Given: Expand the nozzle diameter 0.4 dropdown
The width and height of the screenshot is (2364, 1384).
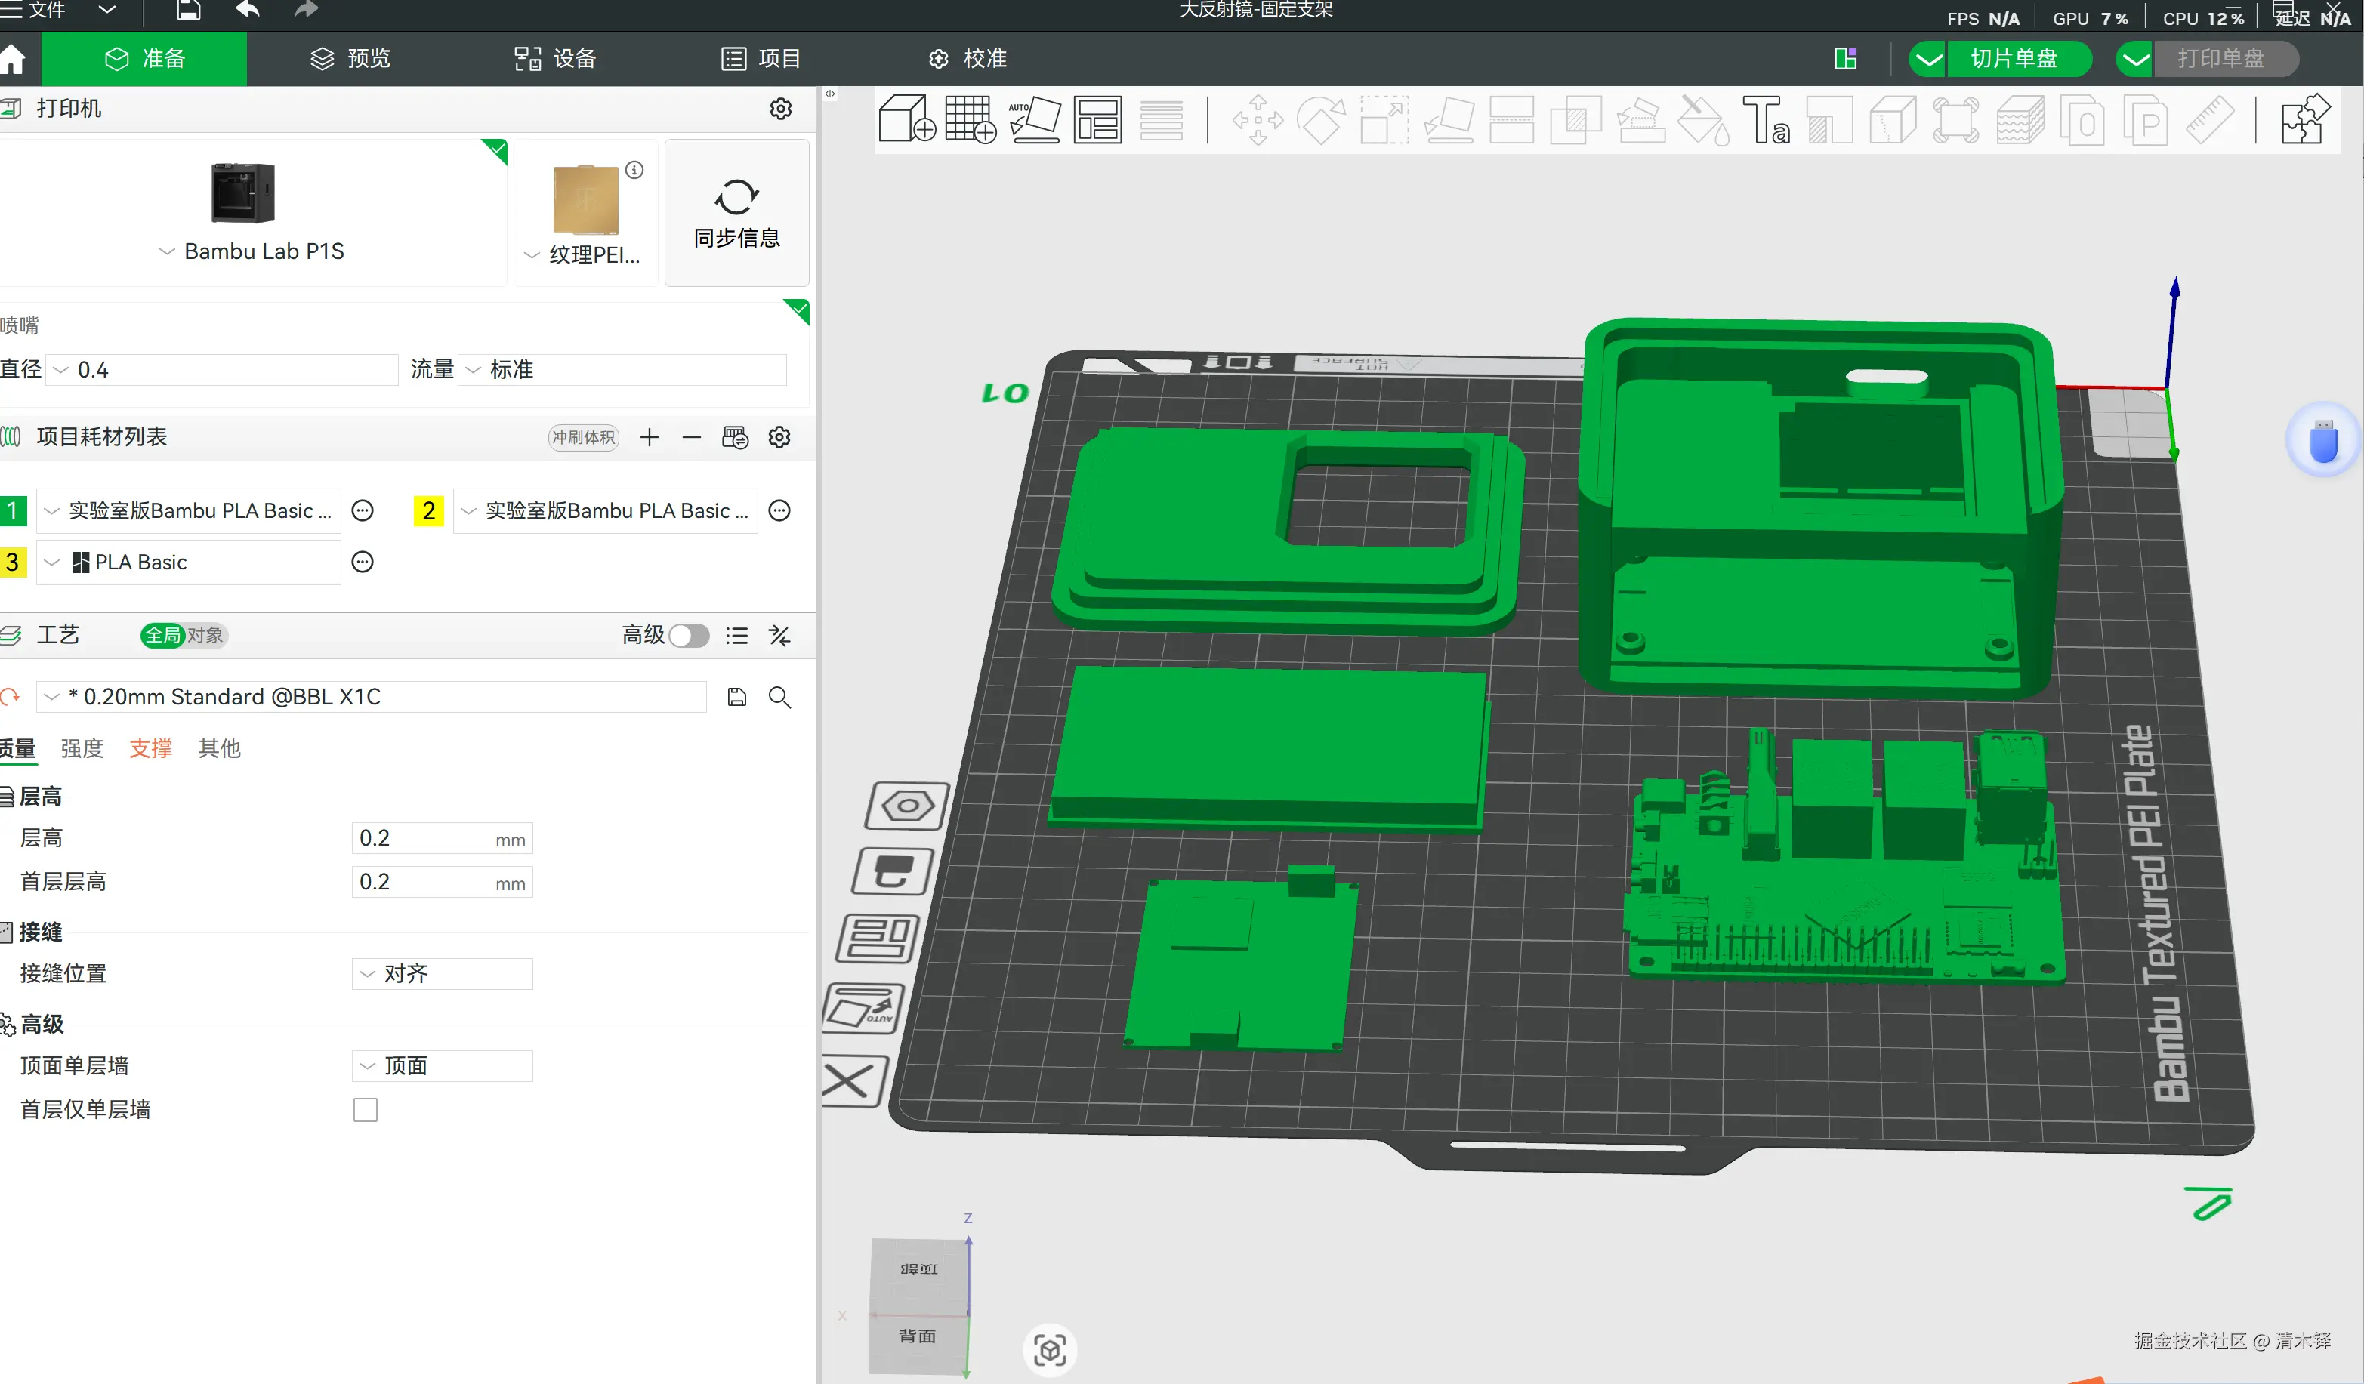Looking at the screenshot, I should coord(224,369).
